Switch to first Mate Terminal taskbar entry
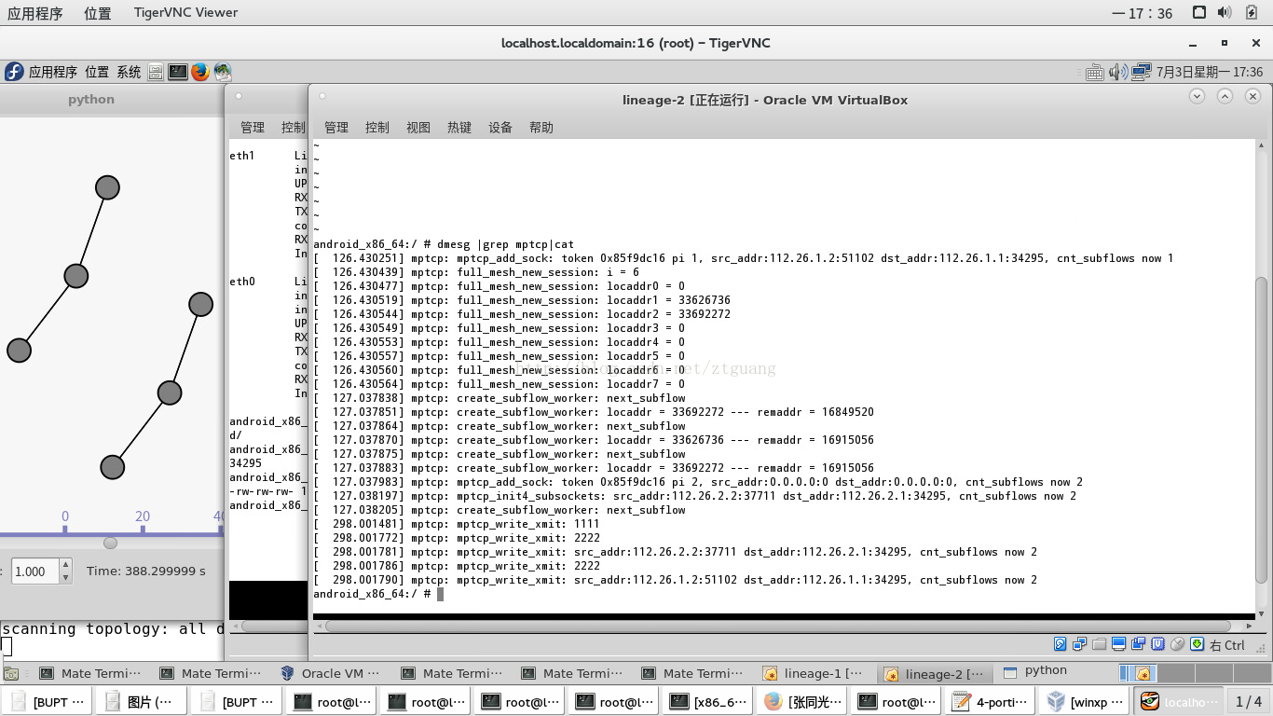The height and width of the screenshot is (716, 1273). [92, 673]
